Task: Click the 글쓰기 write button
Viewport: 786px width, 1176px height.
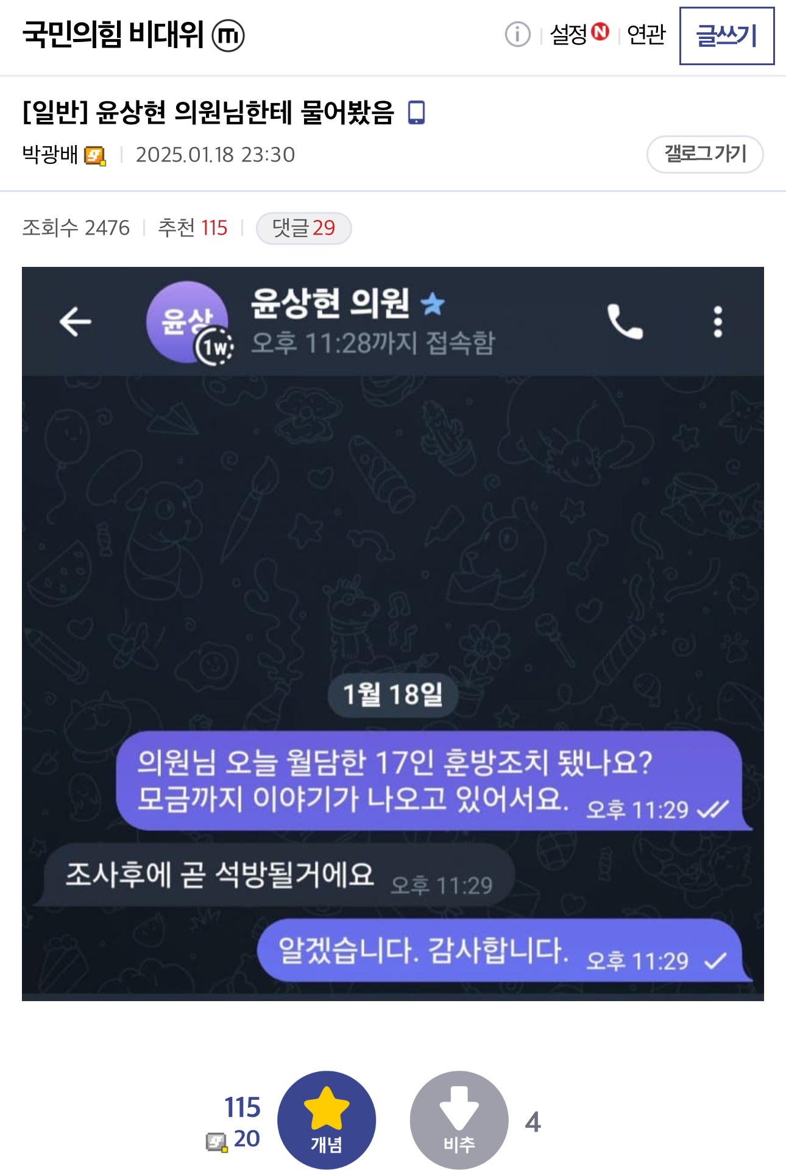Action: [x=727, y=36]
